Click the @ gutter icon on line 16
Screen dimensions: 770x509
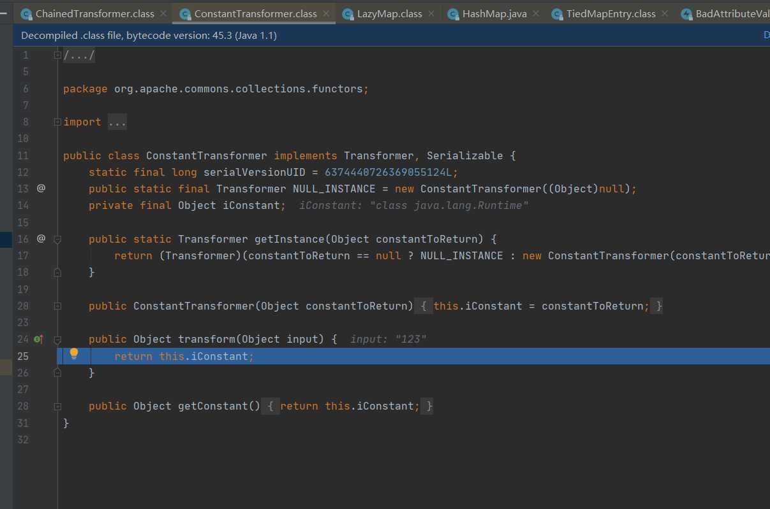pyautogui.click(x=41, y=238)
